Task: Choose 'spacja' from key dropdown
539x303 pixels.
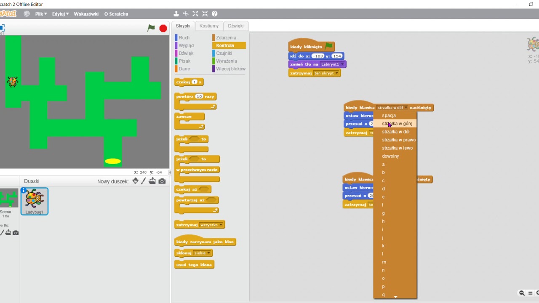Action: (395, 115)
